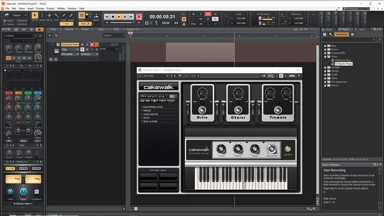Image resolution: width=384 pixels, height=216 pixels.
Task: Open the Custom track control dropdown
Action: 114,35
